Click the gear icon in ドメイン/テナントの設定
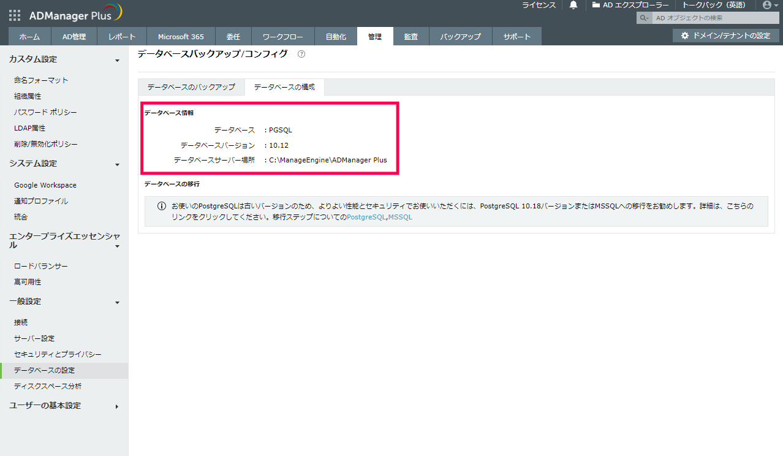Screen dimensions: 783x456 [x=685, y=36]
